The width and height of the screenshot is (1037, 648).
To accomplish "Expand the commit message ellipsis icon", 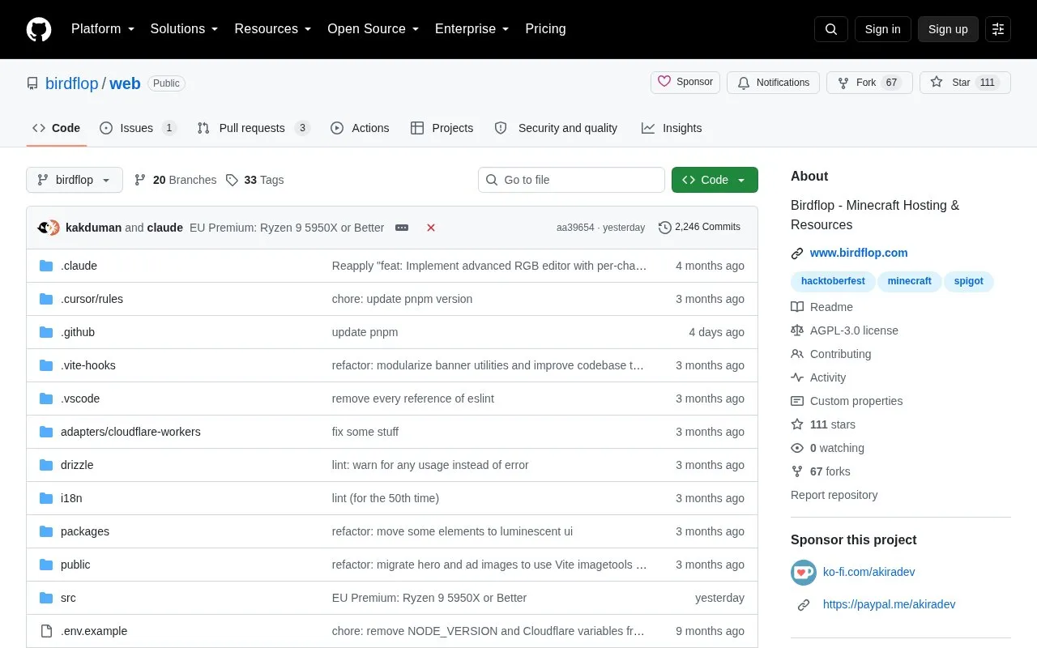I will tap(402, 228).
